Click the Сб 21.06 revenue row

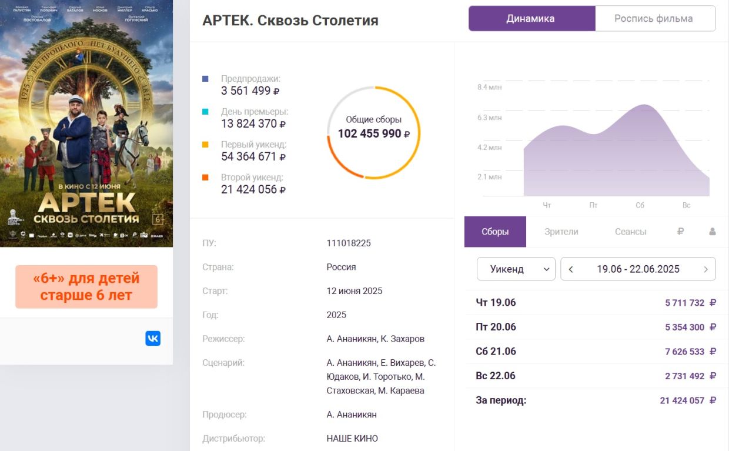click(x=596, y=352)
